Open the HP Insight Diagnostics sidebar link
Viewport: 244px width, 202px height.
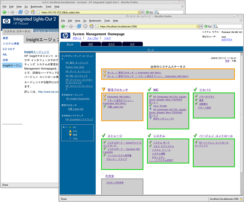78,98
